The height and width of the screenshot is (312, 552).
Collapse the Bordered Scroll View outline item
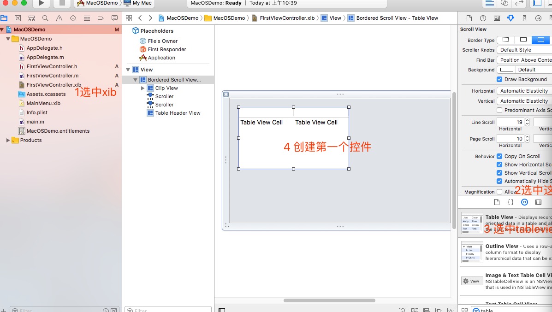[135, 80]
